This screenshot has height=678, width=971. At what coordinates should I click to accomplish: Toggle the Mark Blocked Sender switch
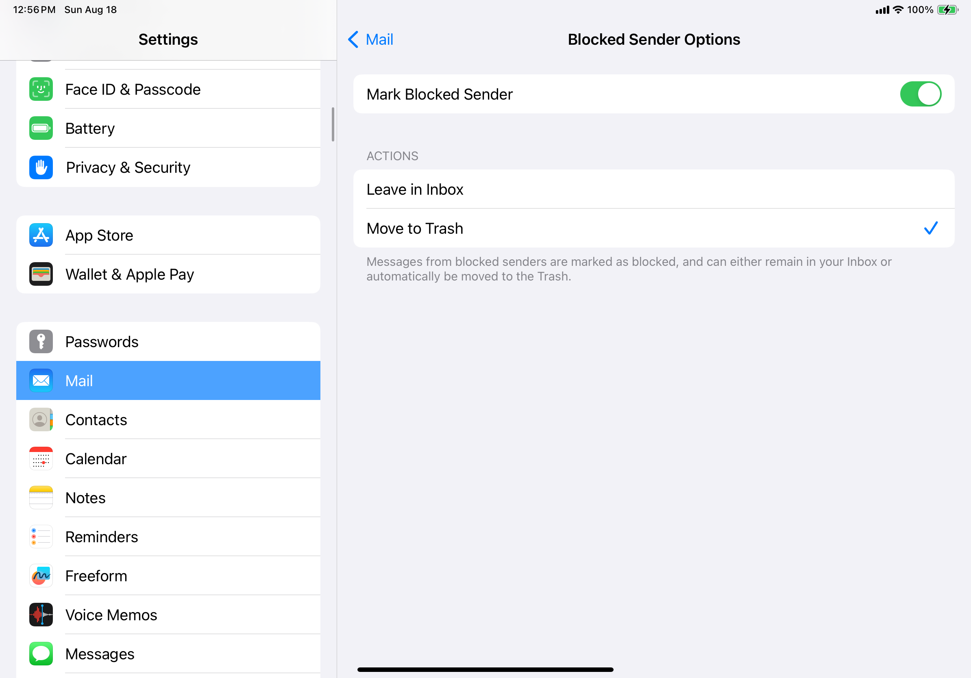click(x=920, y=94)
